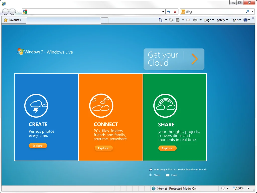The image size is (257, 193).
Task: Expand the dropdown next to the status bar security icon
Action: pyautogui.click(x=227, y=188)
